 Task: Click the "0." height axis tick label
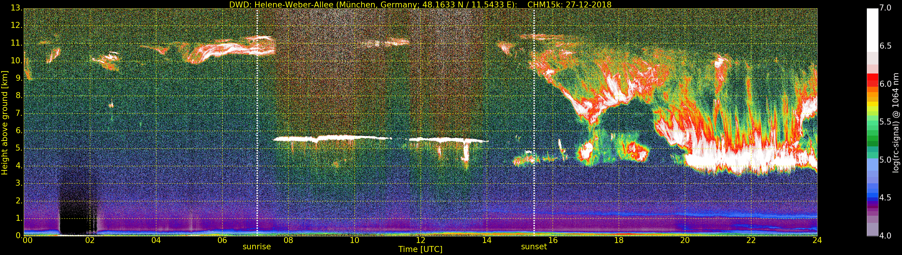click(x=19, y=235)
